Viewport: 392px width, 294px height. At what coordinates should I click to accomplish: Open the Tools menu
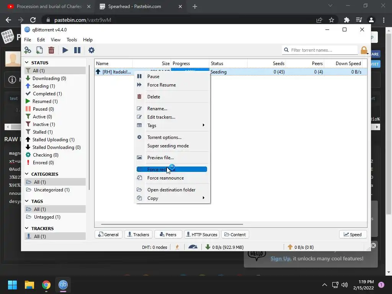pos(72,40)
